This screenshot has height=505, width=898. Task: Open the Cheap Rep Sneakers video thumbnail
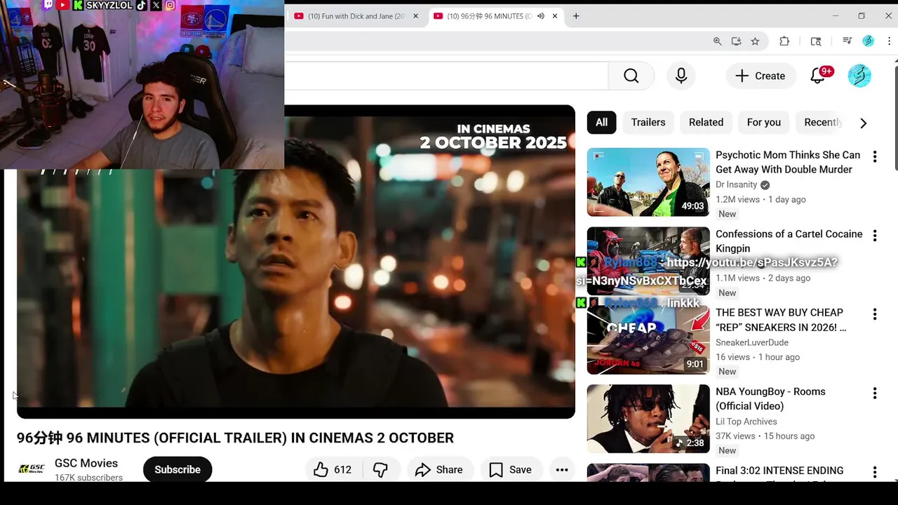[648, 339]
